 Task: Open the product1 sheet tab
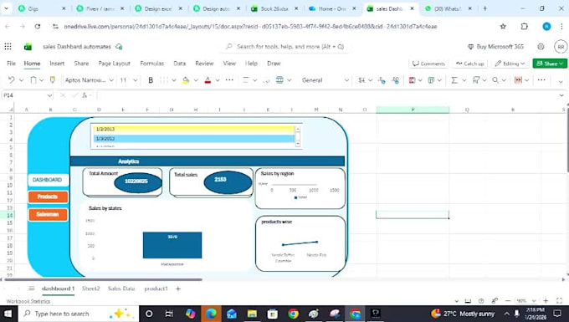click(x=156, y=289)
